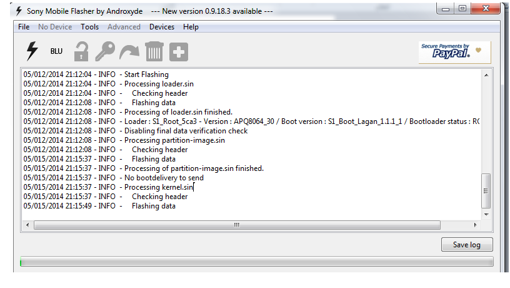
Task: Click 'Processing of loader.sin finished.' line
Action: click(x=128, y=112)
